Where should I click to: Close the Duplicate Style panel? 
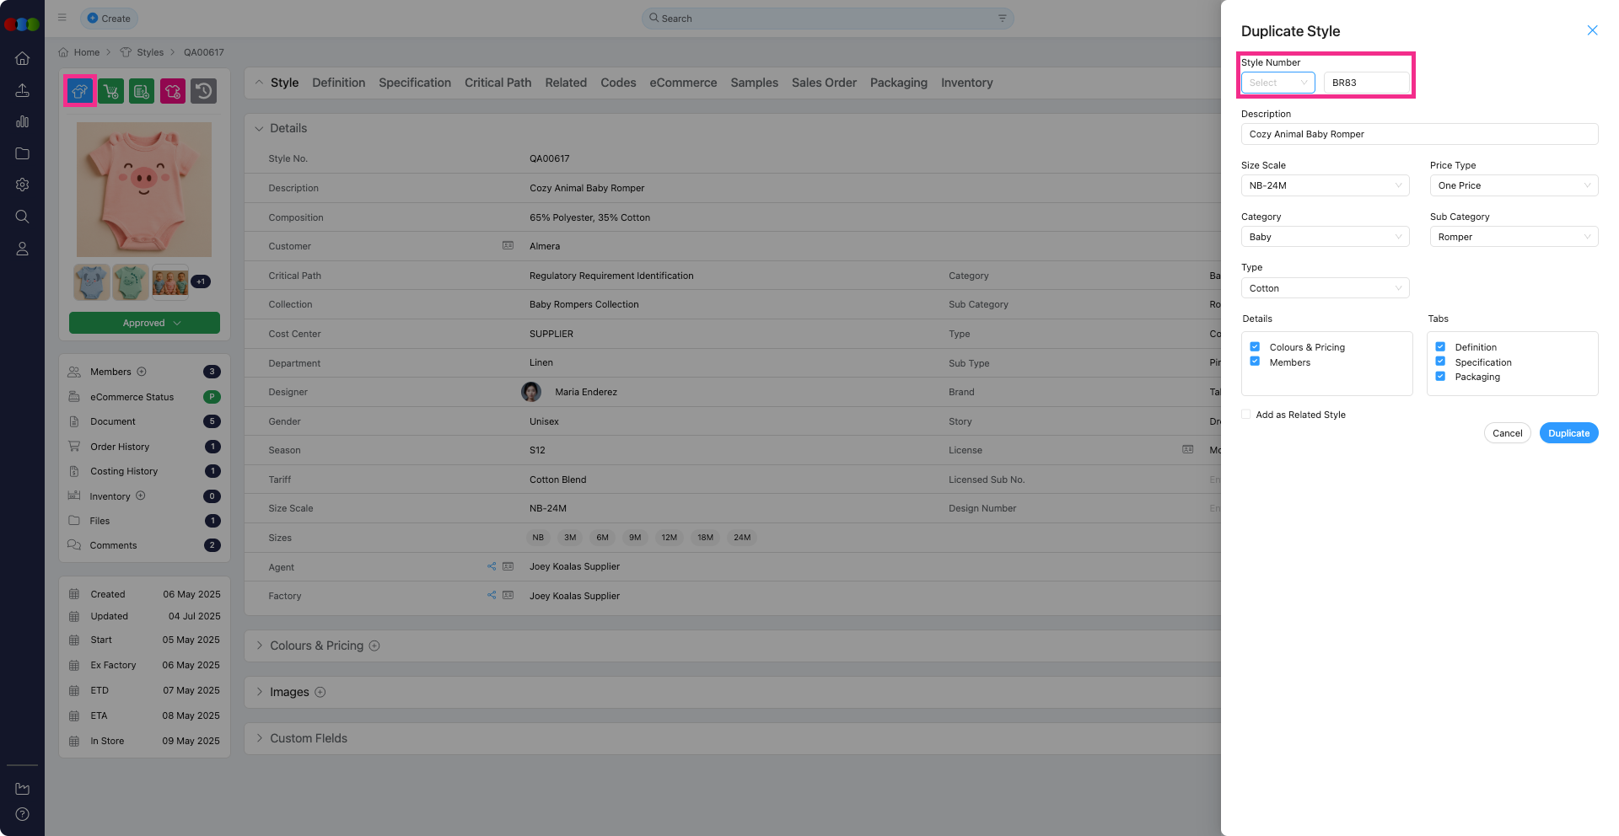click(x=1592, y=30)
